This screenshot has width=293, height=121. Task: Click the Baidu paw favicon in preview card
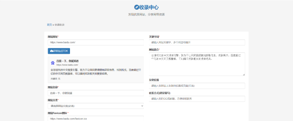53,63
